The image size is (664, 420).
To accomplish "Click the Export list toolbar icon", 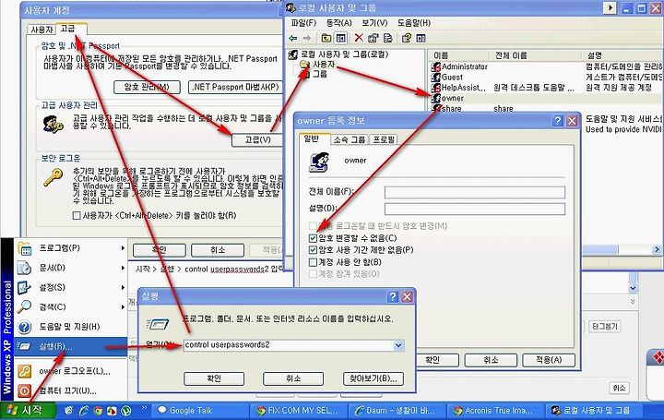I will (387, 38).
